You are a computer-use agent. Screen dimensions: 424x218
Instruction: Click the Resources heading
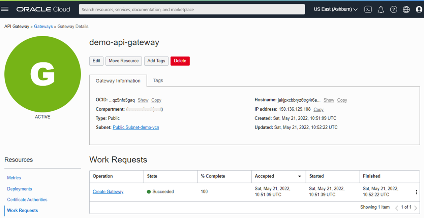coord(19,160)
